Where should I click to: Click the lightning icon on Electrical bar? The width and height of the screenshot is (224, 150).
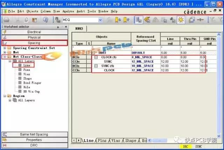point(5,32)
